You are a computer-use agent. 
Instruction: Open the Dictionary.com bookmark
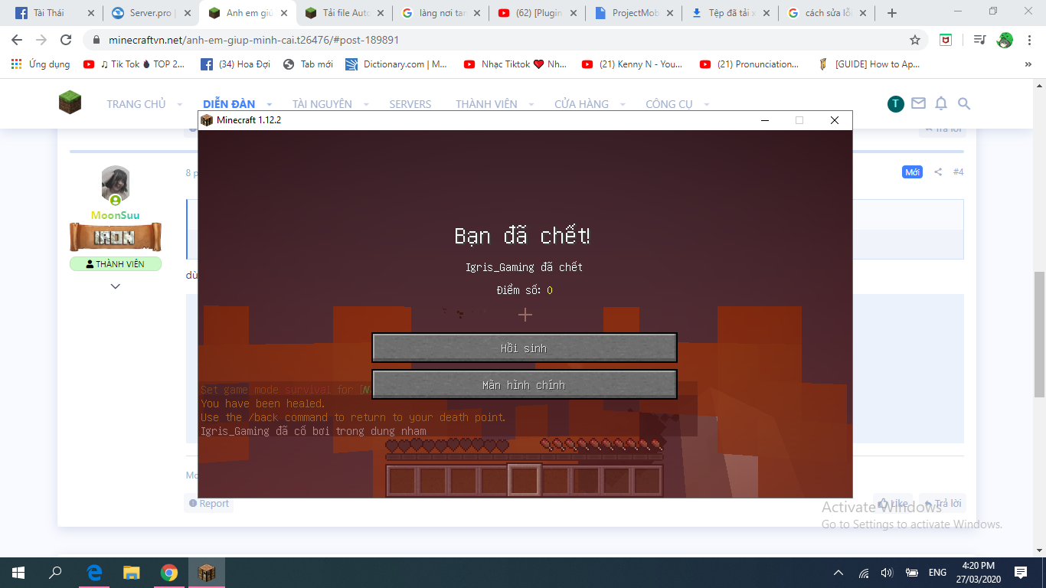[x=397, y=64]
